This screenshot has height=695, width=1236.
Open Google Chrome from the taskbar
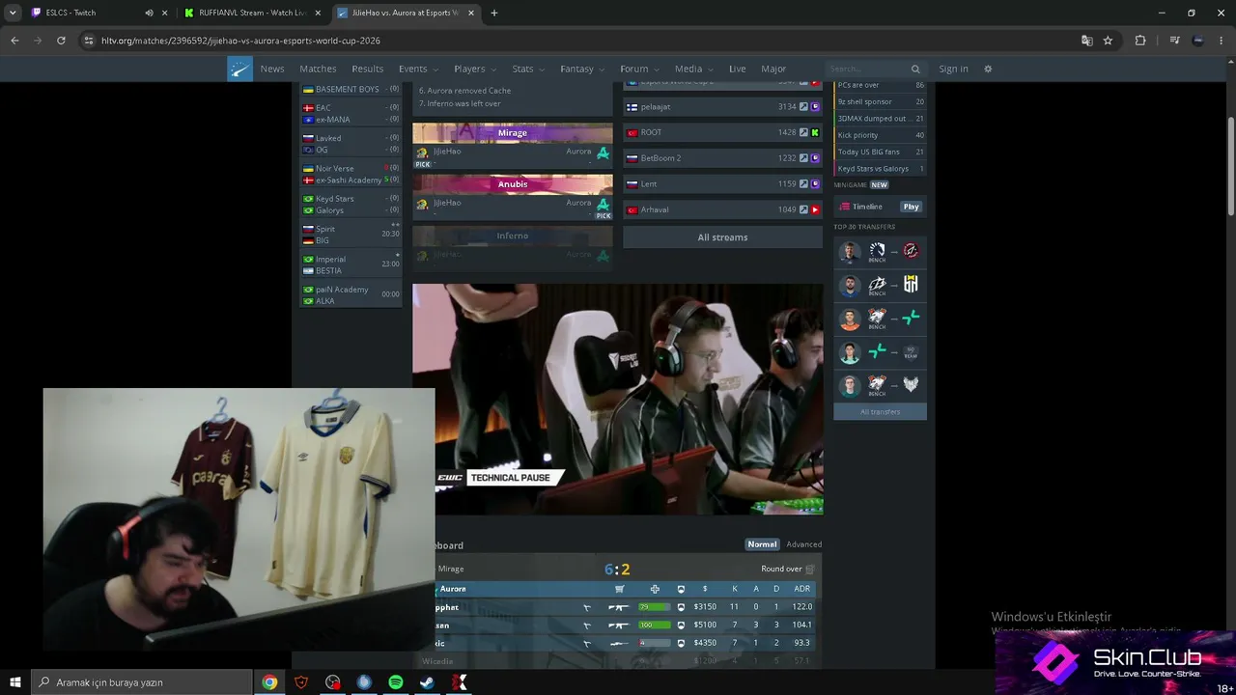click(269, 682)
